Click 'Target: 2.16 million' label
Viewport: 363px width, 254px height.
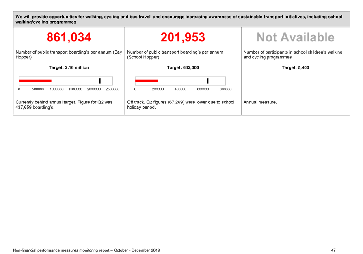[69, 67]
